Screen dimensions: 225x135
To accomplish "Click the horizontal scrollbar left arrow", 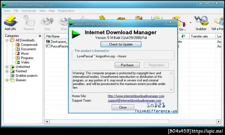I will 47,122.
